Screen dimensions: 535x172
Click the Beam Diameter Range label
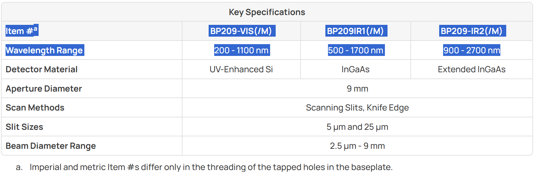(51, 146)
